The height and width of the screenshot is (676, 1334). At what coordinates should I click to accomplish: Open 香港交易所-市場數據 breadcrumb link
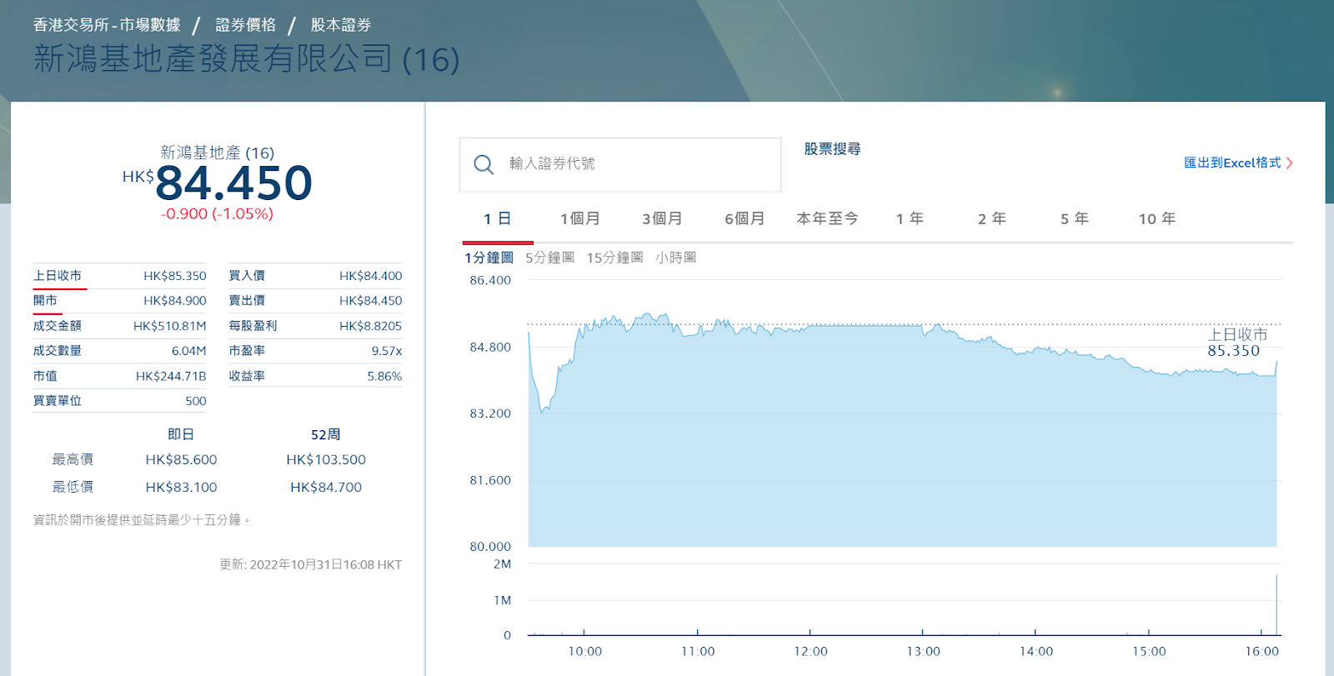tap(107, 25)
